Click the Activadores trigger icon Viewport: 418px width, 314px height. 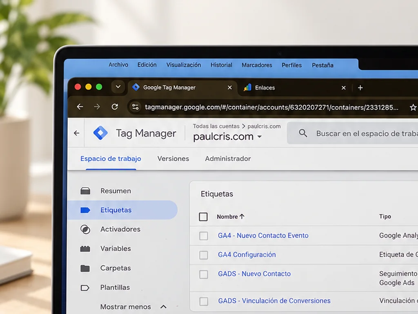[x=85, y=229]
